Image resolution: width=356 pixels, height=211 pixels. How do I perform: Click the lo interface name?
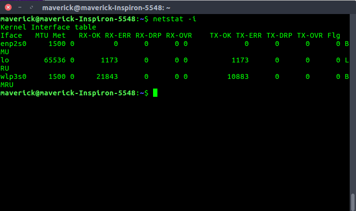coord(5,60)
